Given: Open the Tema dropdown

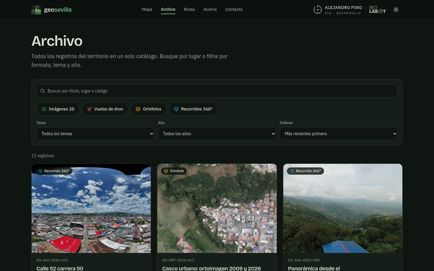Looking at the screenshot, I should pos(95,134).
